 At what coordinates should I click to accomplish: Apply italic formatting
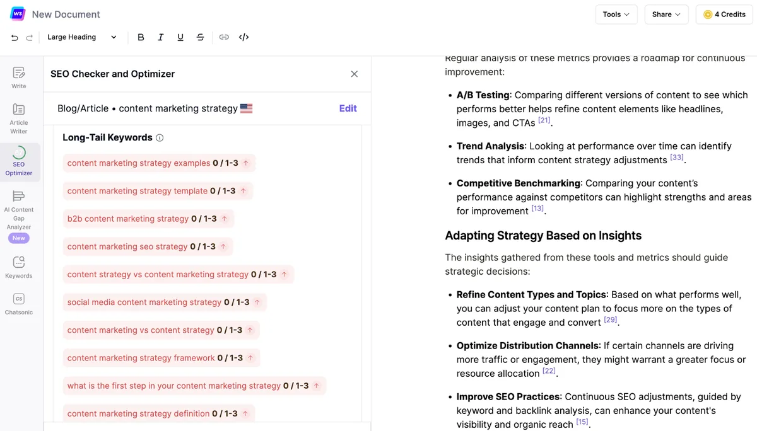160,37
